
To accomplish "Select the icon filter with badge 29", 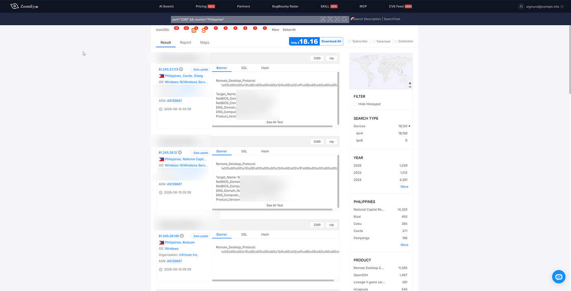I will [x=176, y=28].
